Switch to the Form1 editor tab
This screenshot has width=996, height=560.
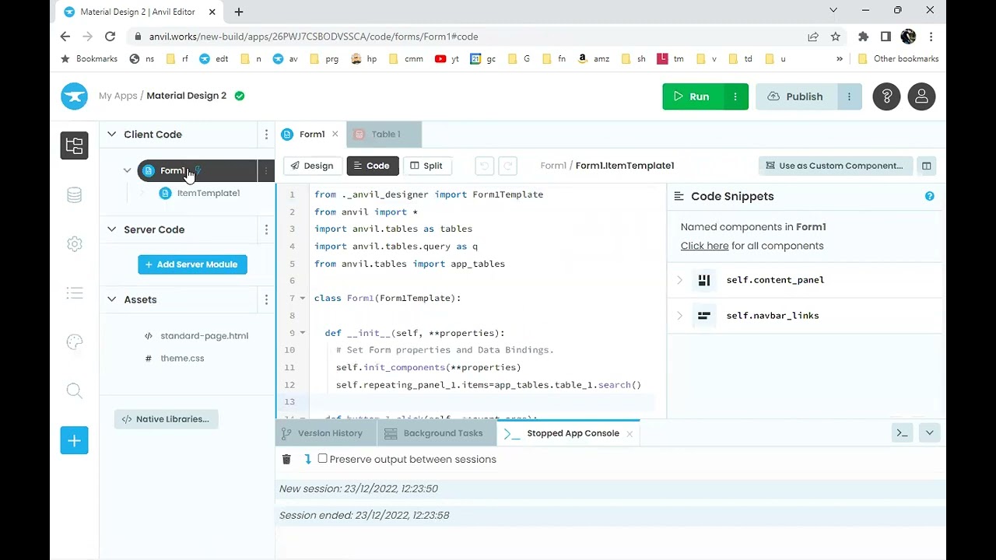point(312,135)
